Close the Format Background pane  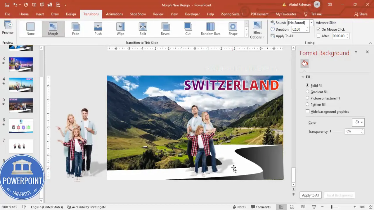[x=367, y=52]
